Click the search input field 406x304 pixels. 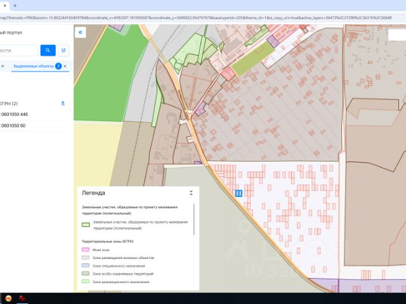pyautogui.click(x=18, y=50)
